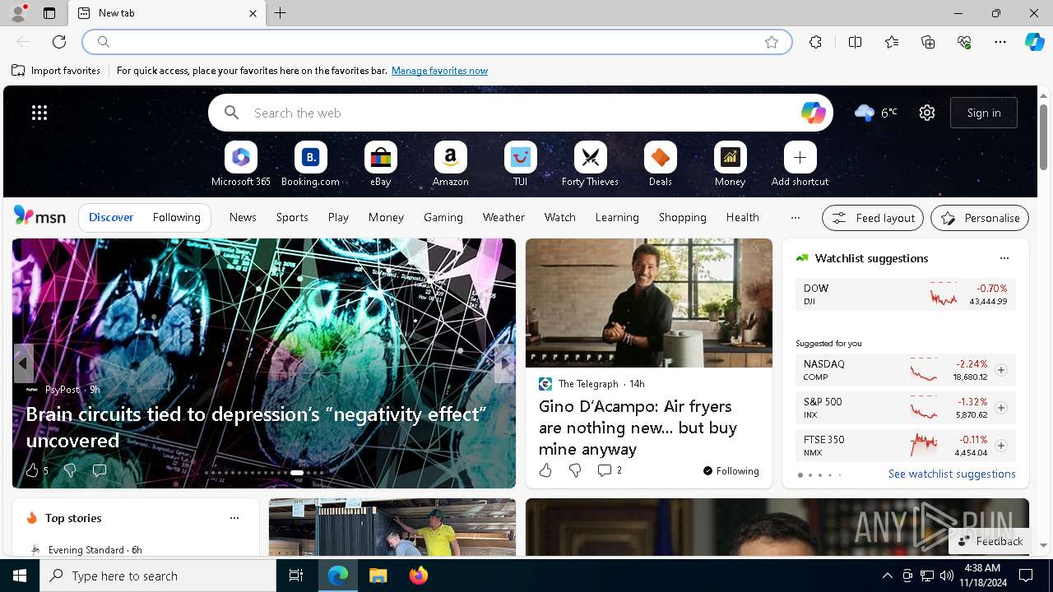Open the apps grid launcher
This screenshot has height=592, width=1053.
pos(39,113)
